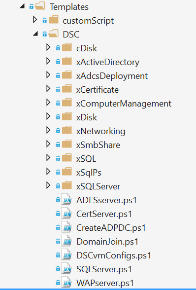Click the CertServer.ps1 PowerShell file icon
Screen dimensions: 196x290
tap(66, 213)
